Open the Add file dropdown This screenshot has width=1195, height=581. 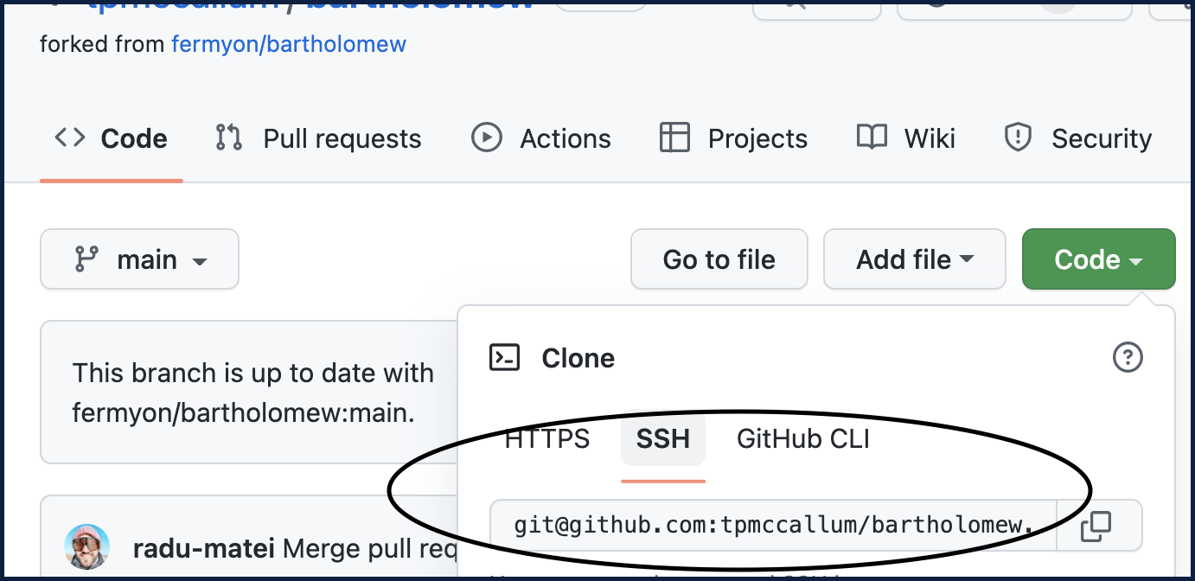914,259
